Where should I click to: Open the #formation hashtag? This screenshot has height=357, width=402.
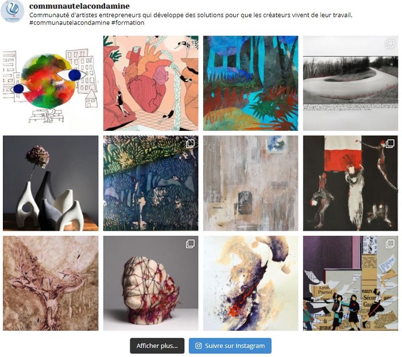[127, 22]
